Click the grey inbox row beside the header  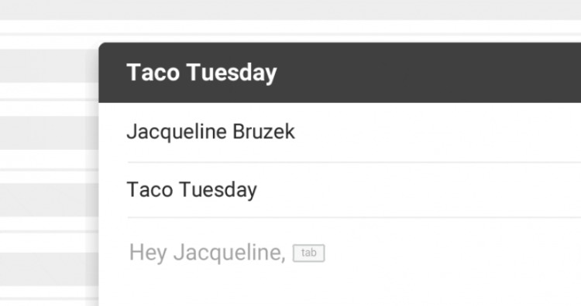pos(49,66)
